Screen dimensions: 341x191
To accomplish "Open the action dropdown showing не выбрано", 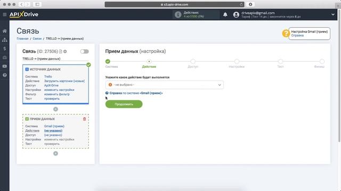I will click(x=165, y=85).
